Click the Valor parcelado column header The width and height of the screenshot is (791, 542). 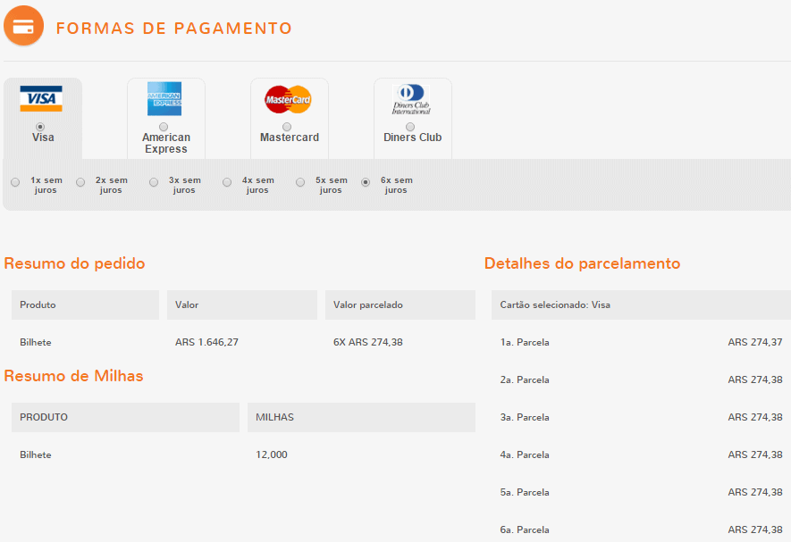point(400,304)
